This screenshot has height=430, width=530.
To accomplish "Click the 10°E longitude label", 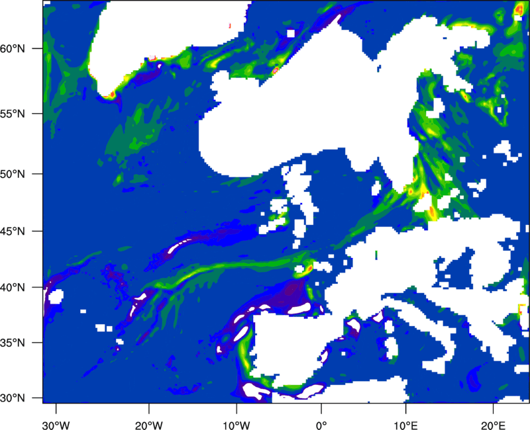I will pyautogui.click(x=405, y=425).
